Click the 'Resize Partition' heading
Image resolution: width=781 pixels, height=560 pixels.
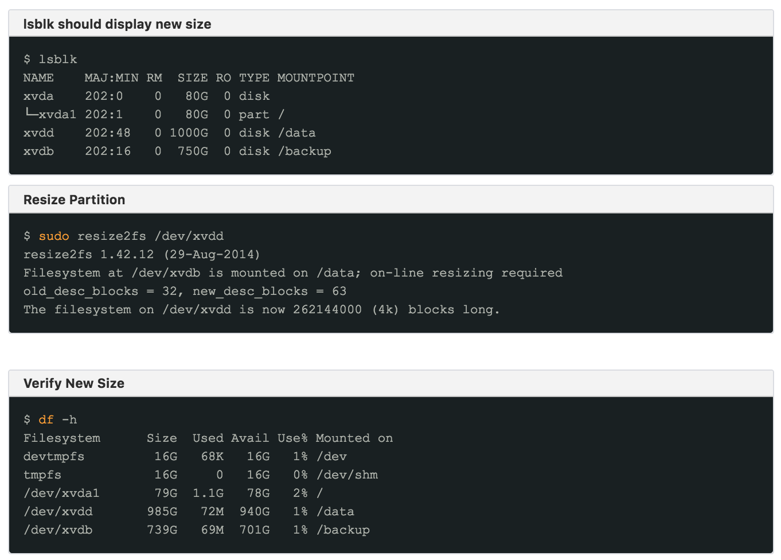coord(74,200)
